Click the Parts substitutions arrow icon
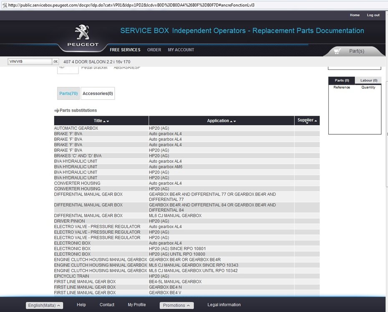The height and width of the screenshot is (312, 388). pyautogui.click(x=57, y=111)
